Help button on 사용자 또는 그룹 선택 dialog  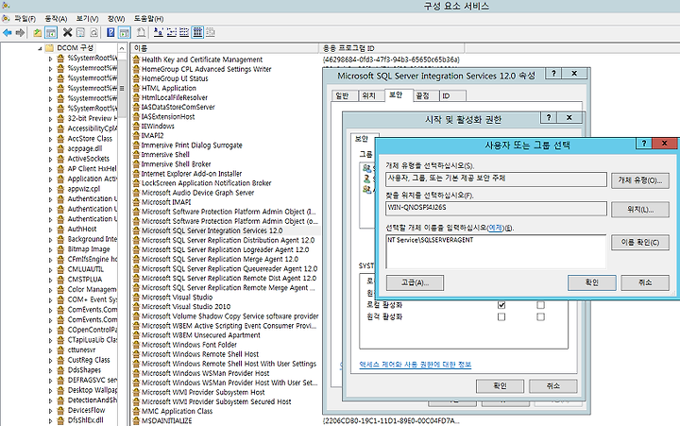click(x=644, y=143)
